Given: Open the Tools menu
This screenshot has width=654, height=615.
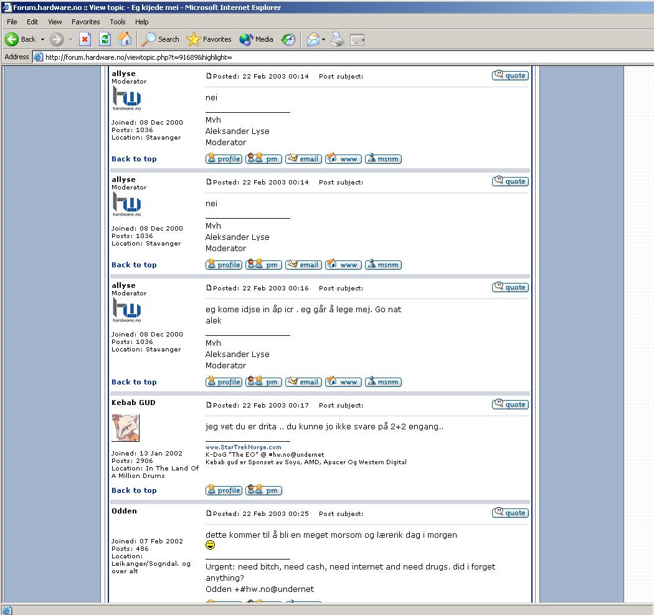Looking at the screenshot, I should click(x=118, y=22).
